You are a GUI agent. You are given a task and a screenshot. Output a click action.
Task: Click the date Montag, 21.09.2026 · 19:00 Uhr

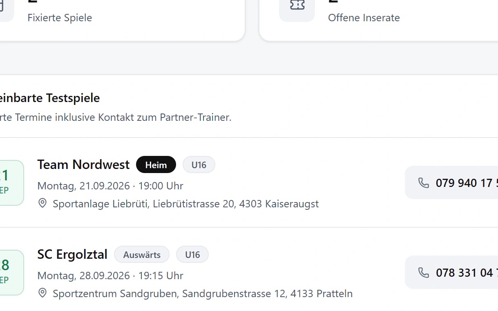[110, 186]
